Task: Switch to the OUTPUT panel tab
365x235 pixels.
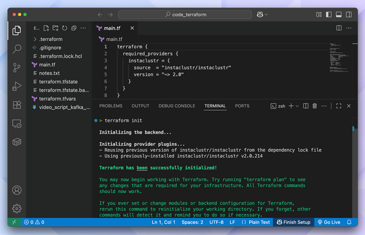Action: click(x=140, y=106)
